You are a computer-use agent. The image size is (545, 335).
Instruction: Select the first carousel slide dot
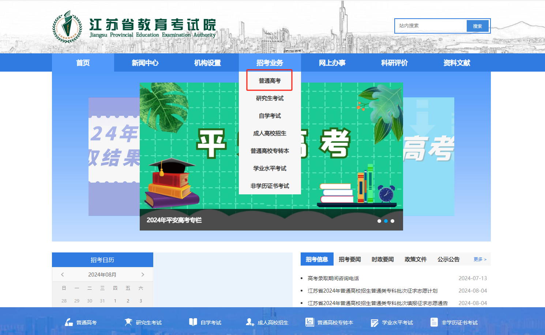click(379, 221)
